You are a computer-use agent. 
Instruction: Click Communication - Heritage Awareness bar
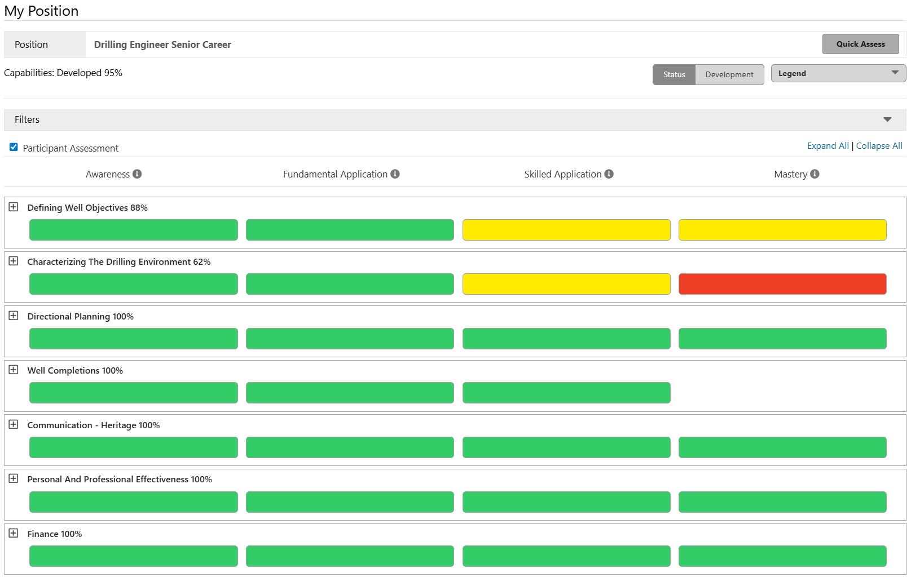[134, 447]
